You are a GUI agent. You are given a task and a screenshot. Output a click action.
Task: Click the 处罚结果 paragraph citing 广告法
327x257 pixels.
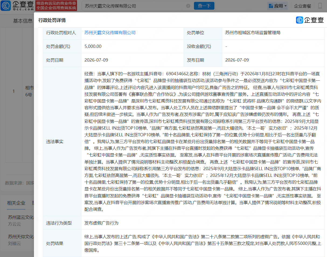click(203, 244)
